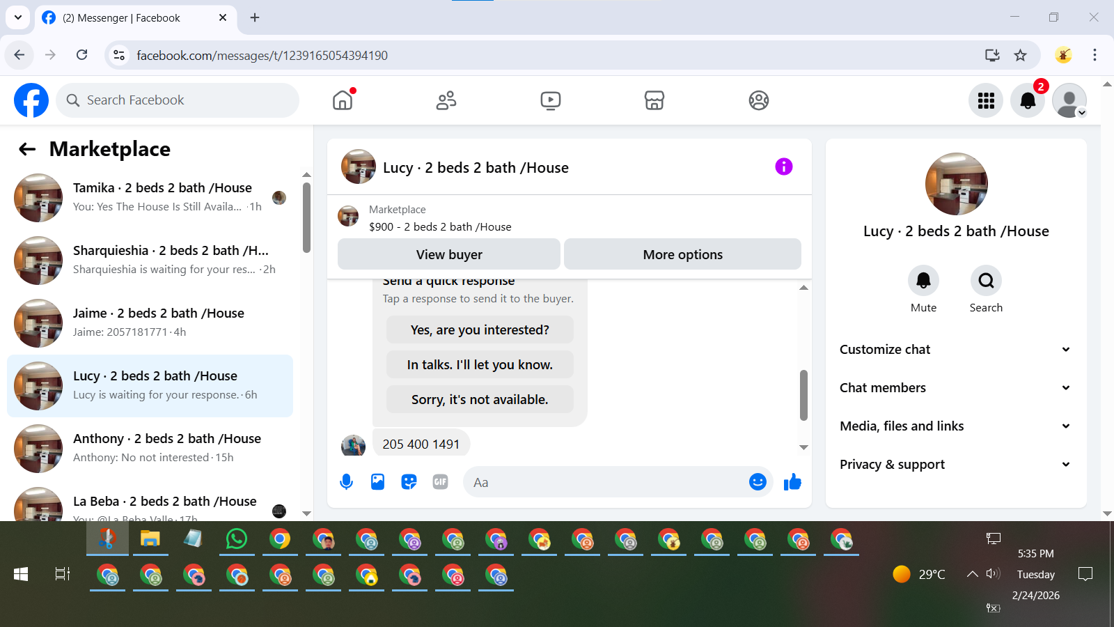Open Chrome three-dot menu
The width and height of the screenshot is (1114, 627).
point(1095,55)
